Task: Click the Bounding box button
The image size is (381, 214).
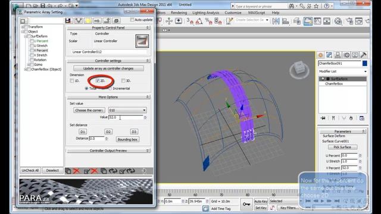Action: 127,140
